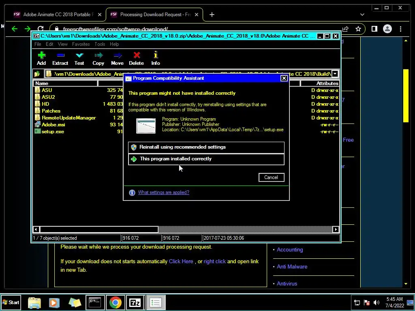Viewport: 415px width, 311px height.
Task: Click the Extract toolbar icon in 7-Zip
Action: pyautogui.click(x=60, y=58)
